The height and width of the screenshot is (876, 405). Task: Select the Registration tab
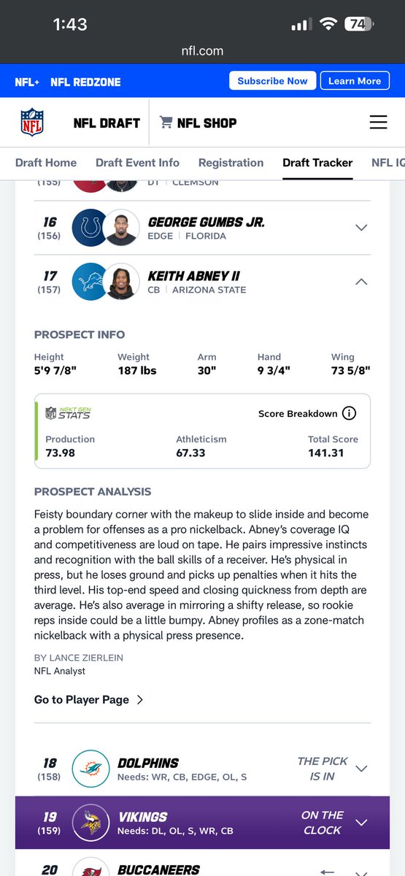pos(231,163)
